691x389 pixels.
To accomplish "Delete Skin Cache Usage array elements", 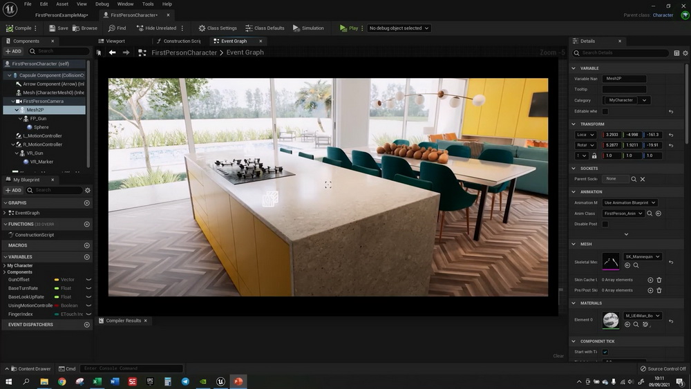I will 659,281.
